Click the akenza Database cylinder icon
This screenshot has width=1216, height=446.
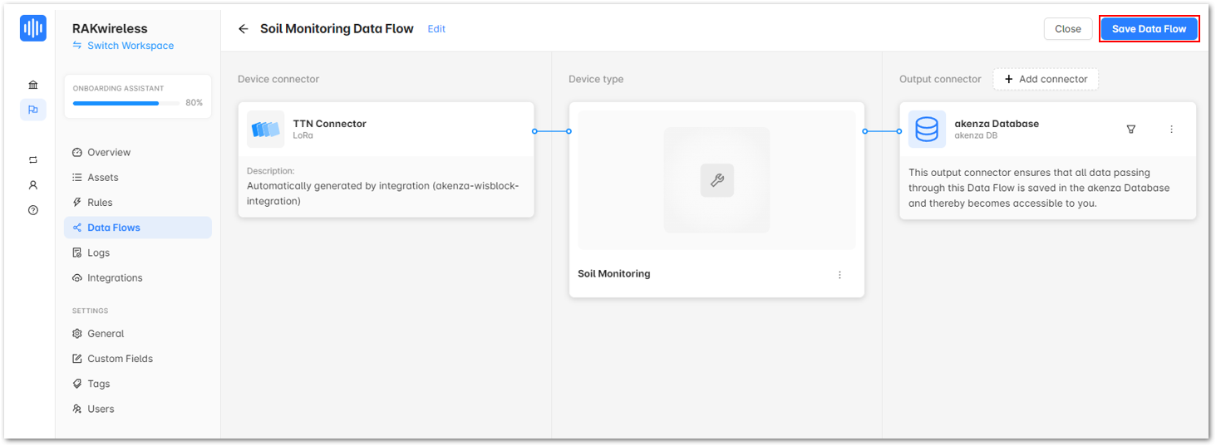tap(927, 130)
